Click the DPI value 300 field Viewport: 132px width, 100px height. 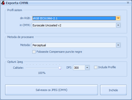tap(79, 68)
